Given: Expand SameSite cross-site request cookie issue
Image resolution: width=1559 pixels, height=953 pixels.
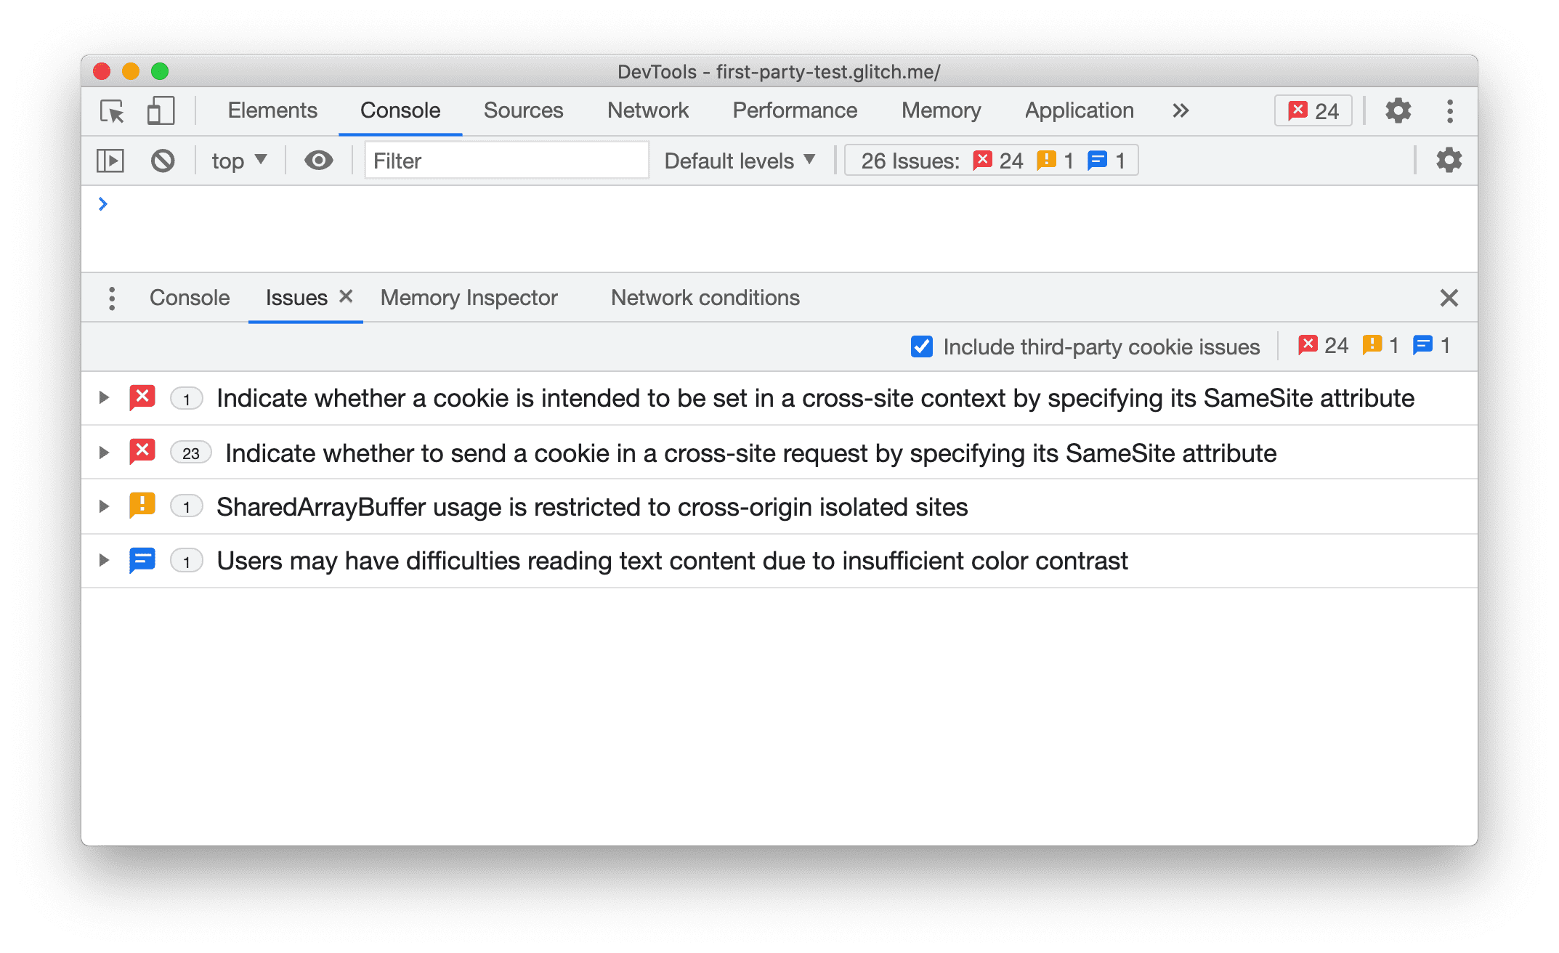Looking at the screenshot, I should pyautogui.click(x=105, y=453).
